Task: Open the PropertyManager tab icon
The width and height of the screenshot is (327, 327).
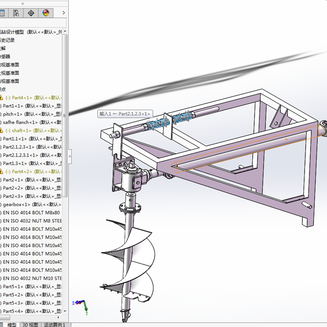Action: 2,13
